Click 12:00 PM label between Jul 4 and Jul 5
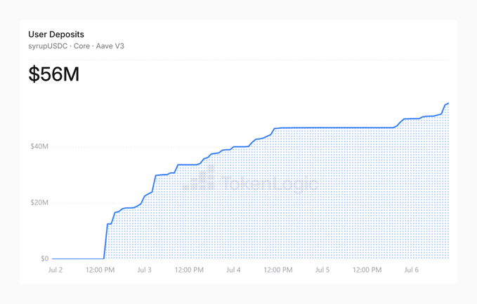Viewport: 477px width, 304px height. [x=278, y=270]
